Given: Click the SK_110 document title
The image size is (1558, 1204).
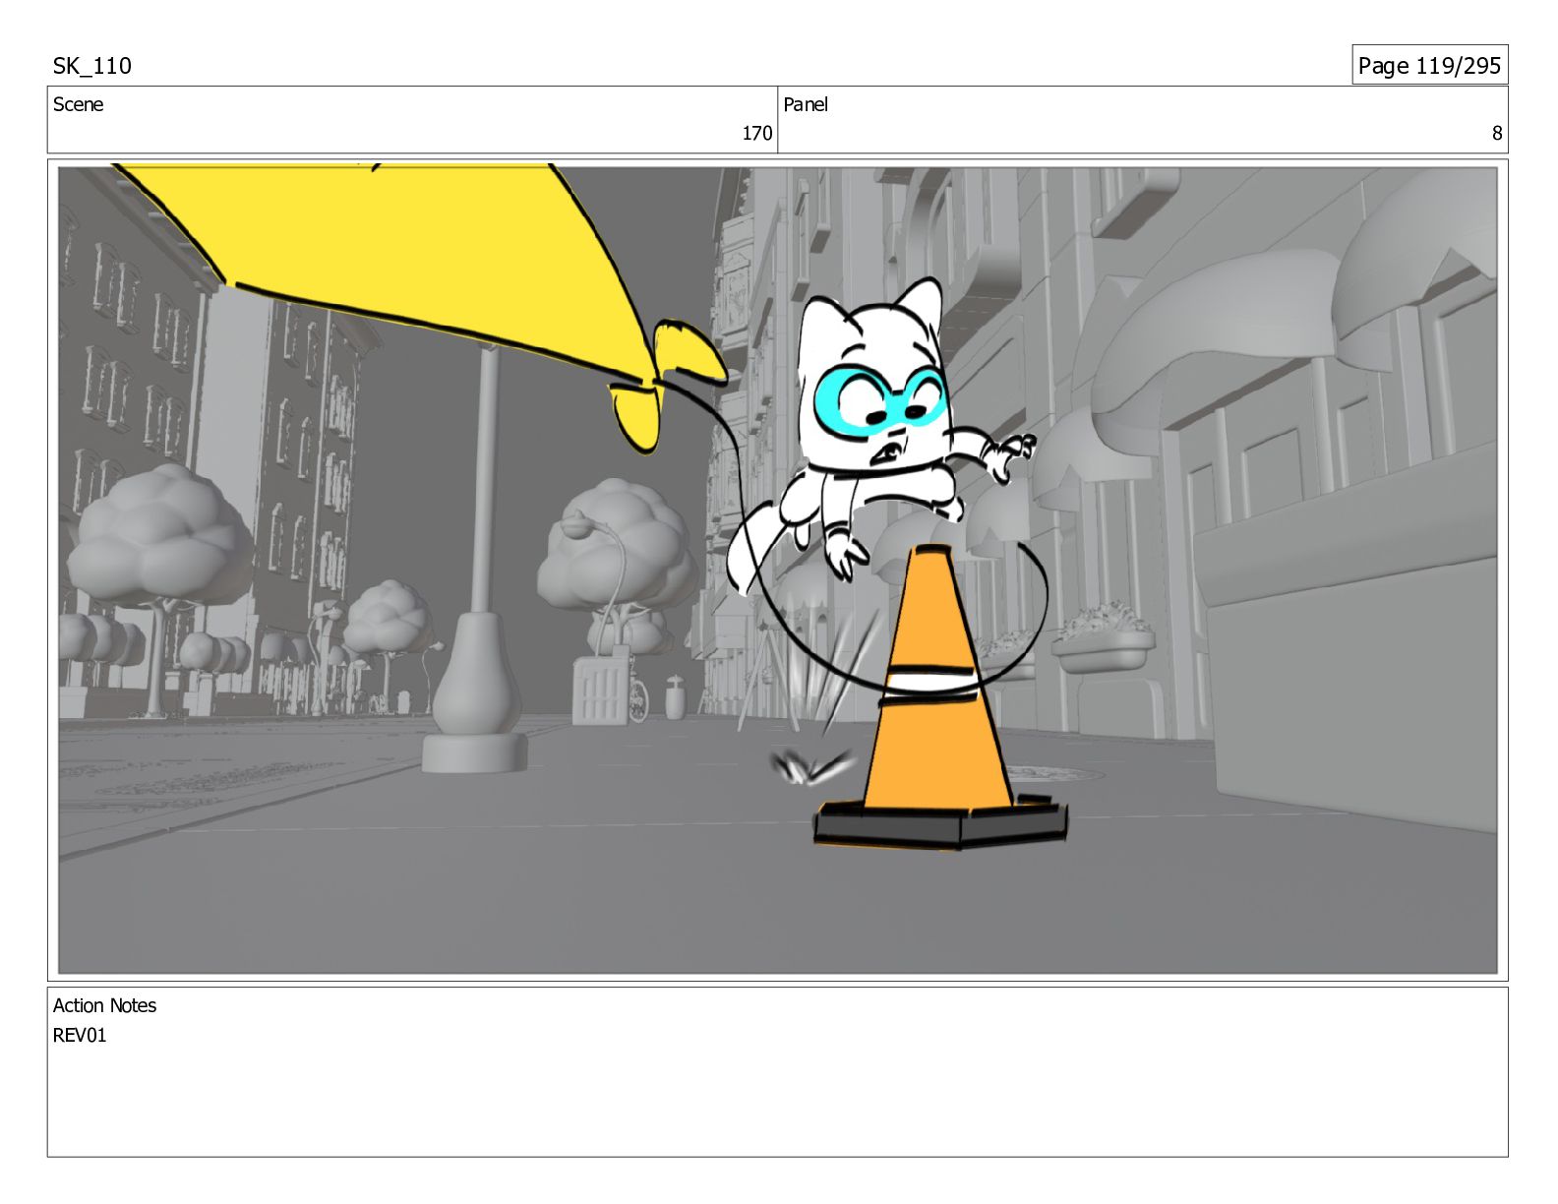Looking at the screenshot, I should [x=91, y=66].
